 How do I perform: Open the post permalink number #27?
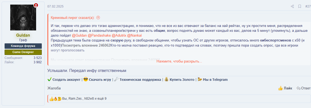click(308, 6)
